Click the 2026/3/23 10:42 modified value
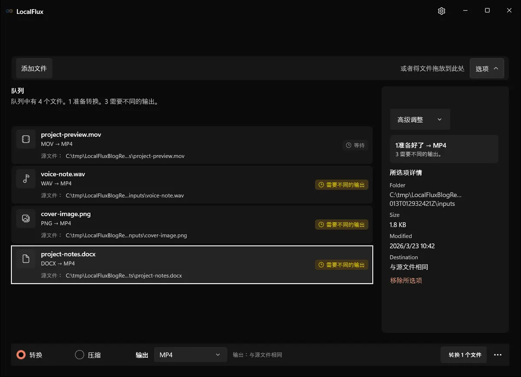 coord(412,246)
